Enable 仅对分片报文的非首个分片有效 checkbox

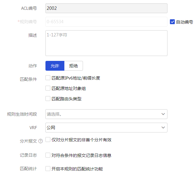(x=48, y=140)
